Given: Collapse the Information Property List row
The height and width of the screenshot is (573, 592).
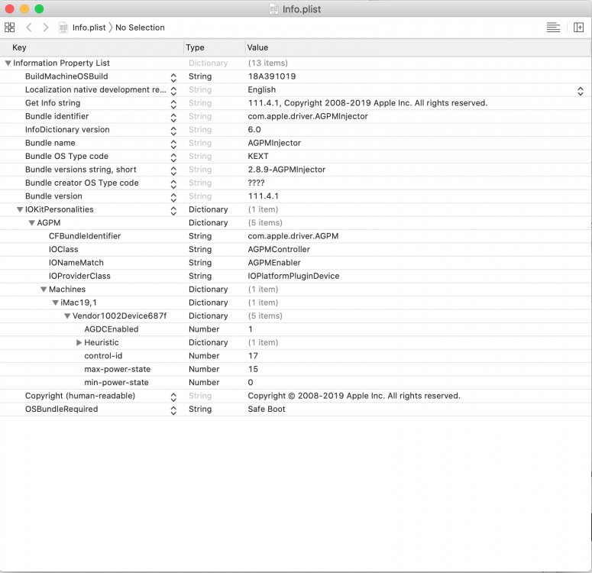Looking at the screenshot, I should pyautogui.click(x=8, y=63).
